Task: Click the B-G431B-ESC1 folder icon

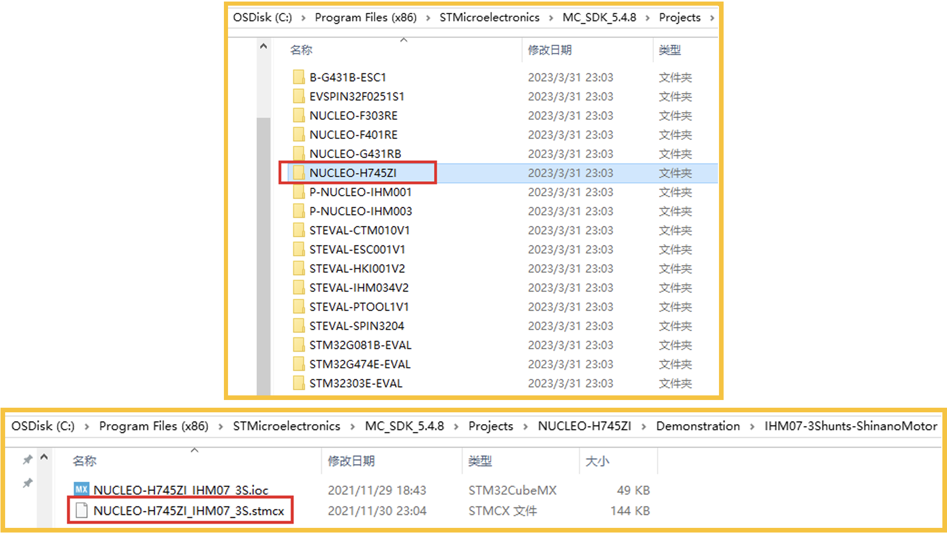Action: (x=298, y=78)
